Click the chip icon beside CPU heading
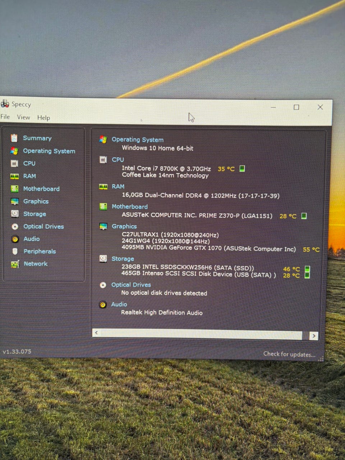The height and width of the screenshot is (460, 345). click(x=103, y=160)
